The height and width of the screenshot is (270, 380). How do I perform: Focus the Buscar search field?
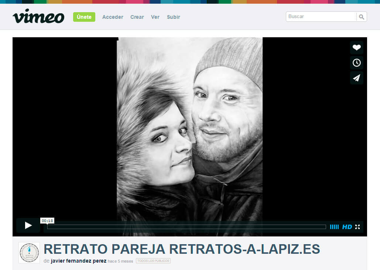pos(321,17)
